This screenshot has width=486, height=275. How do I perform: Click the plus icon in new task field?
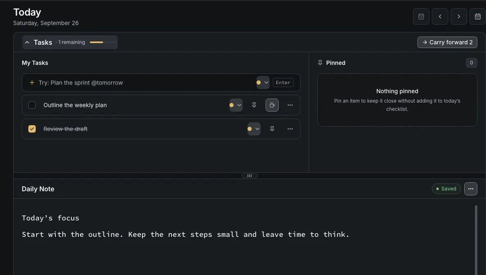click(x=32, y=83)
